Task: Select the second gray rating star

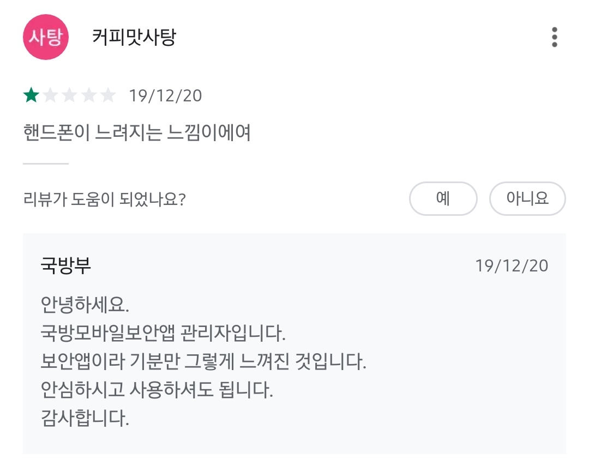Action: point(50,95)
